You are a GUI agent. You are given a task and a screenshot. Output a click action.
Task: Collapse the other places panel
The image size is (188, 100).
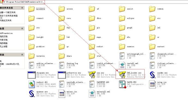click(x=22, y=29)
